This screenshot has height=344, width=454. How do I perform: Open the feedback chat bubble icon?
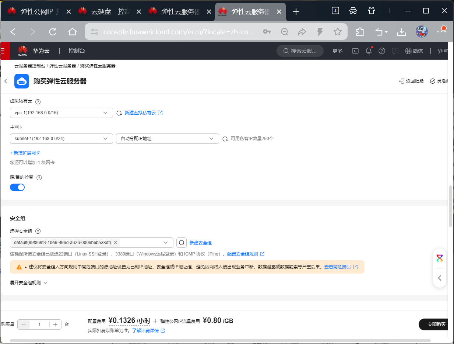coord(395,51)
